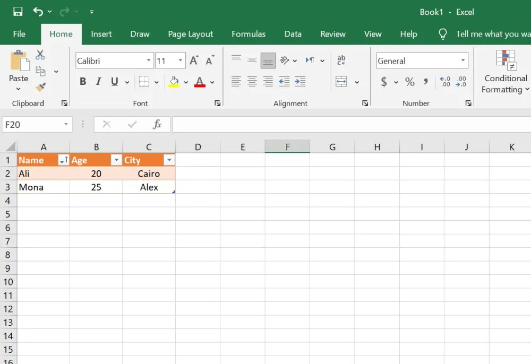
Task: Select Middle Align icon
Action: [x=252, y=60]
